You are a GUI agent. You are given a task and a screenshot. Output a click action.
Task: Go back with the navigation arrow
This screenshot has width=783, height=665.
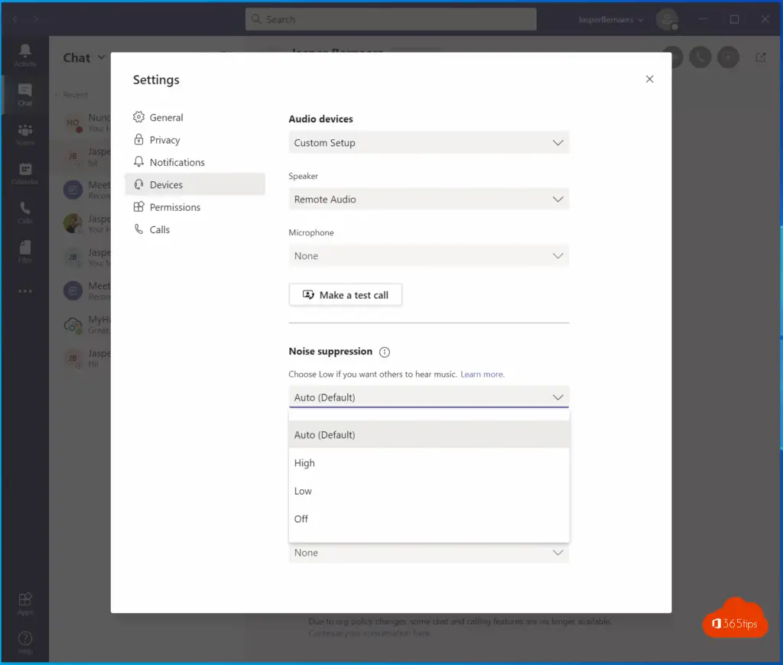pyautogui.click(x=15, y=19)
